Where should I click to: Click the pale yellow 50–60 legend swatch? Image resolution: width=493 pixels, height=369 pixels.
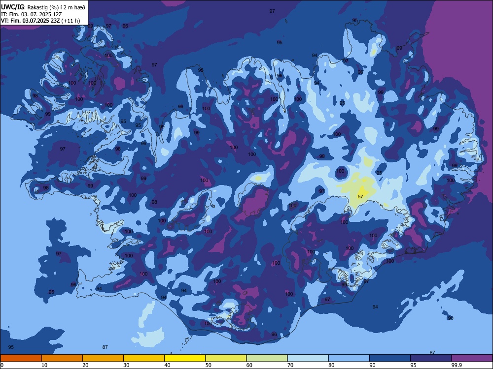coord(226,358)
